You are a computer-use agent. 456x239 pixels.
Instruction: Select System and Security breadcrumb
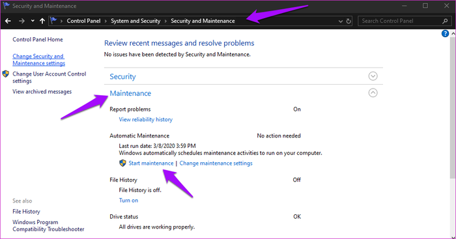[x=135, y=21]
